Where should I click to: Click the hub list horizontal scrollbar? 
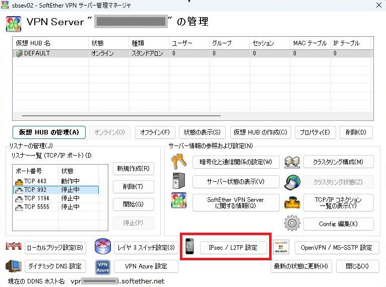coord(121,115)
